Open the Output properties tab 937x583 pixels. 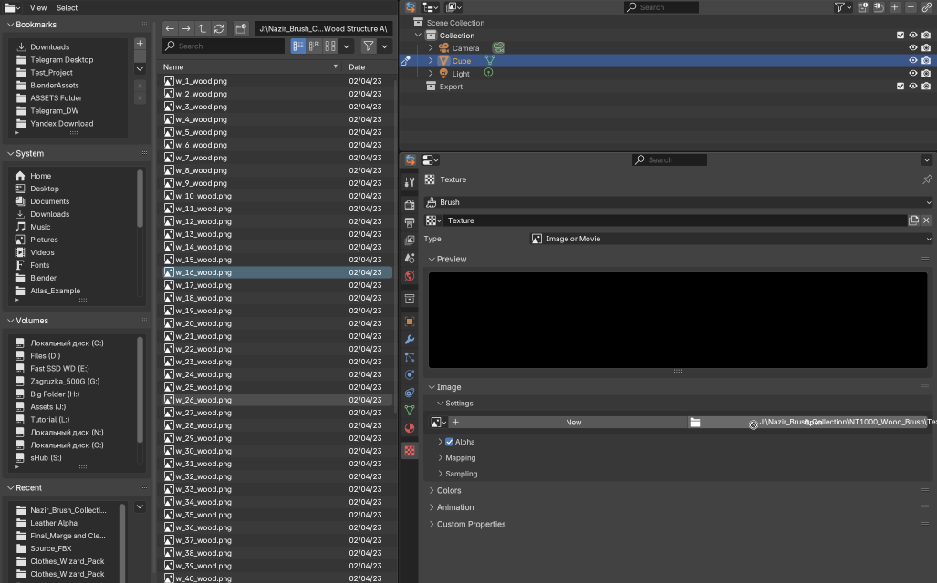(410, 222)
